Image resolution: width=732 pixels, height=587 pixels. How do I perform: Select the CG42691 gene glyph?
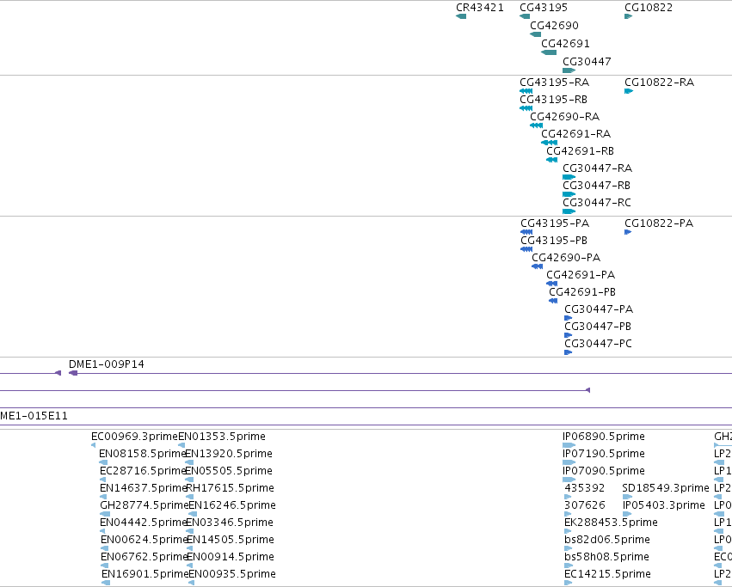(x=549, y=52)
